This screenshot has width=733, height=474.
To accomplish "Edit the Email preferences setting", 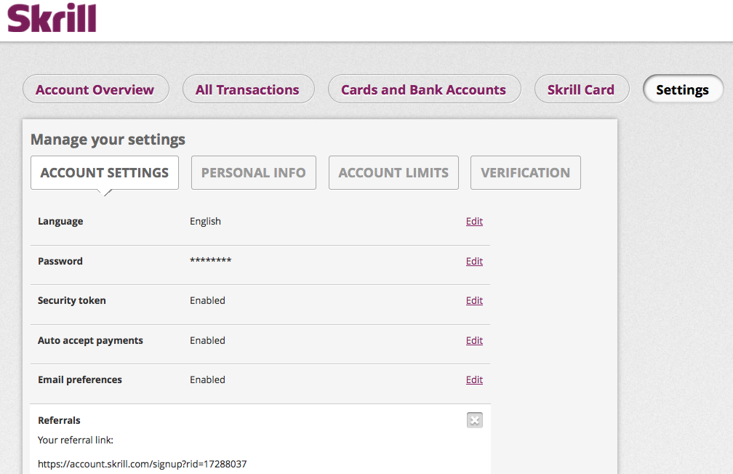I will click(474, 380).
